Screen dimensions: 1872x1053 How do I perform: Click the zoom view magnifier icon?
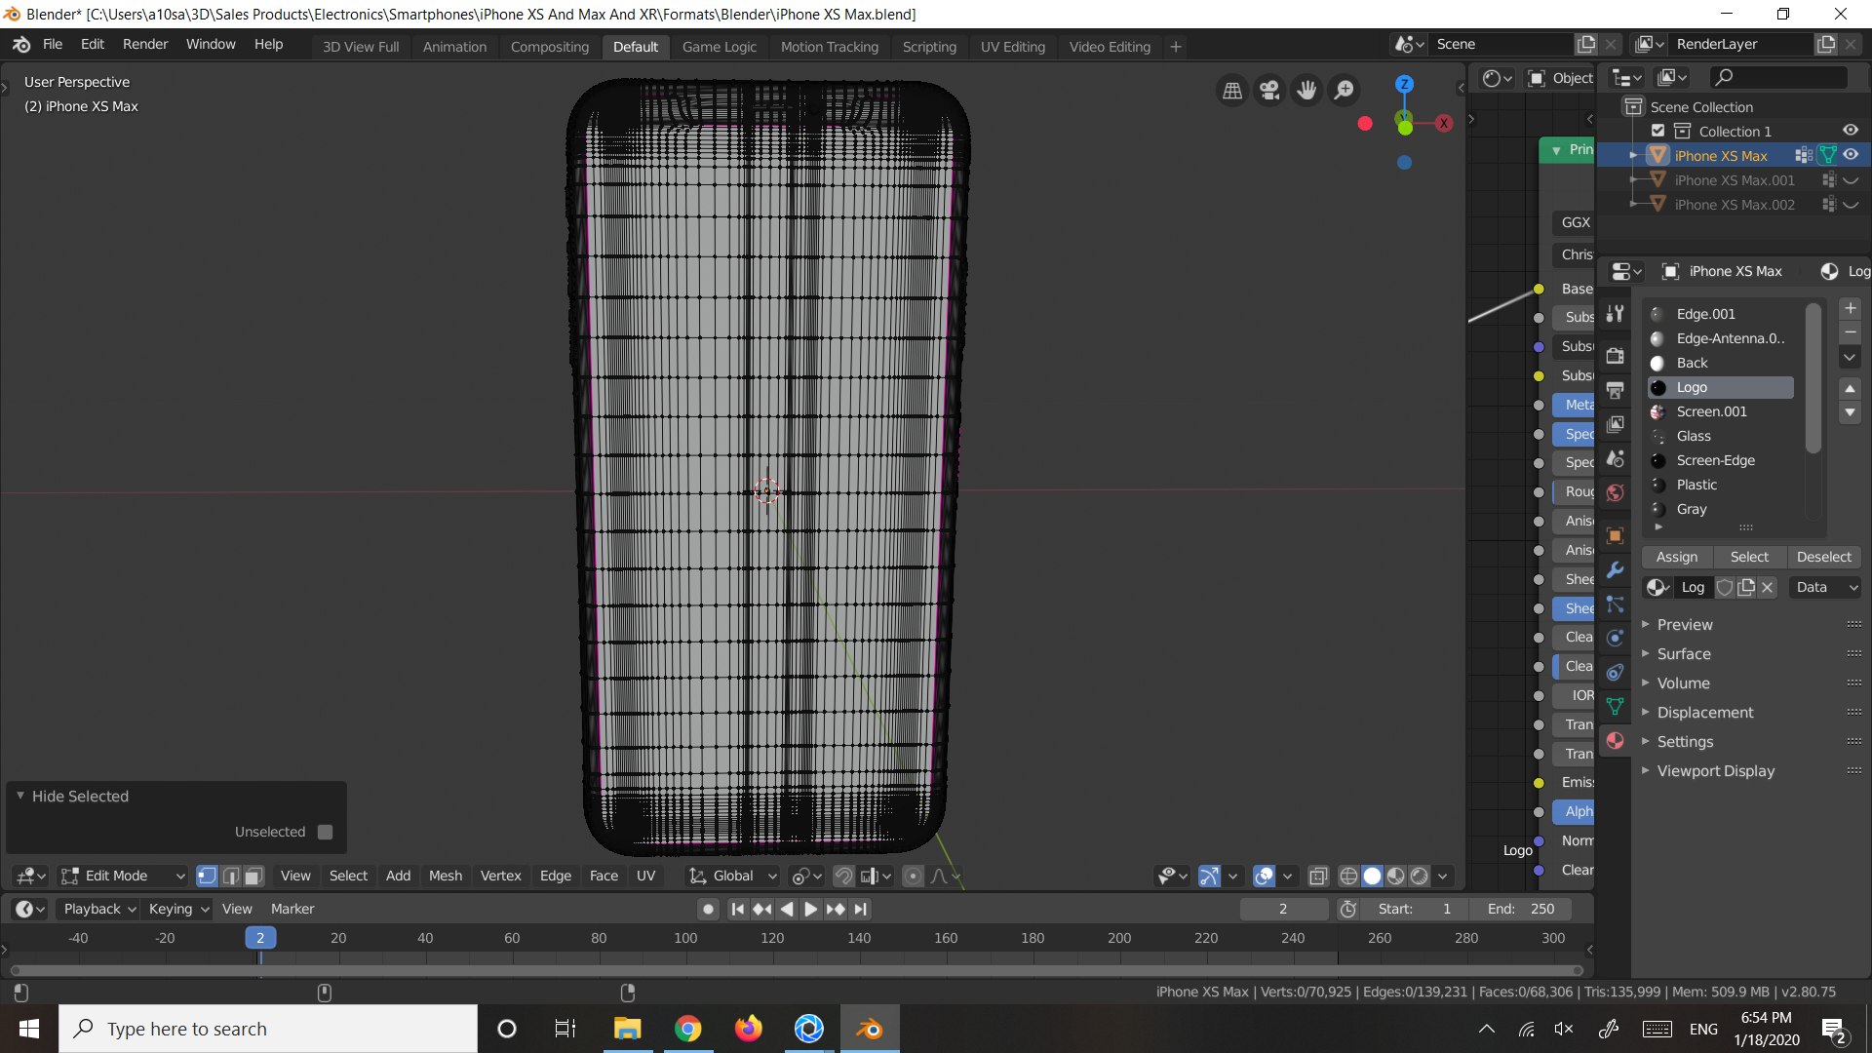tap(1344, 91)
